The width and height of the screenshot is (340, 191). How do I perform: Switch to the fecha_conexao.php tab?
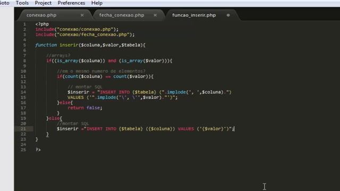click(122, 15)
